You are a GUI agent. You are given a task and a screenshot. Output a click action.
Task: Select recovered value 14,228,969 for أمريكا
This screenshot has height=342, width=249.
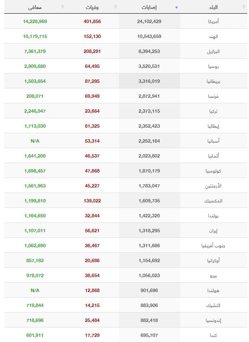click(x=35, y=21)
